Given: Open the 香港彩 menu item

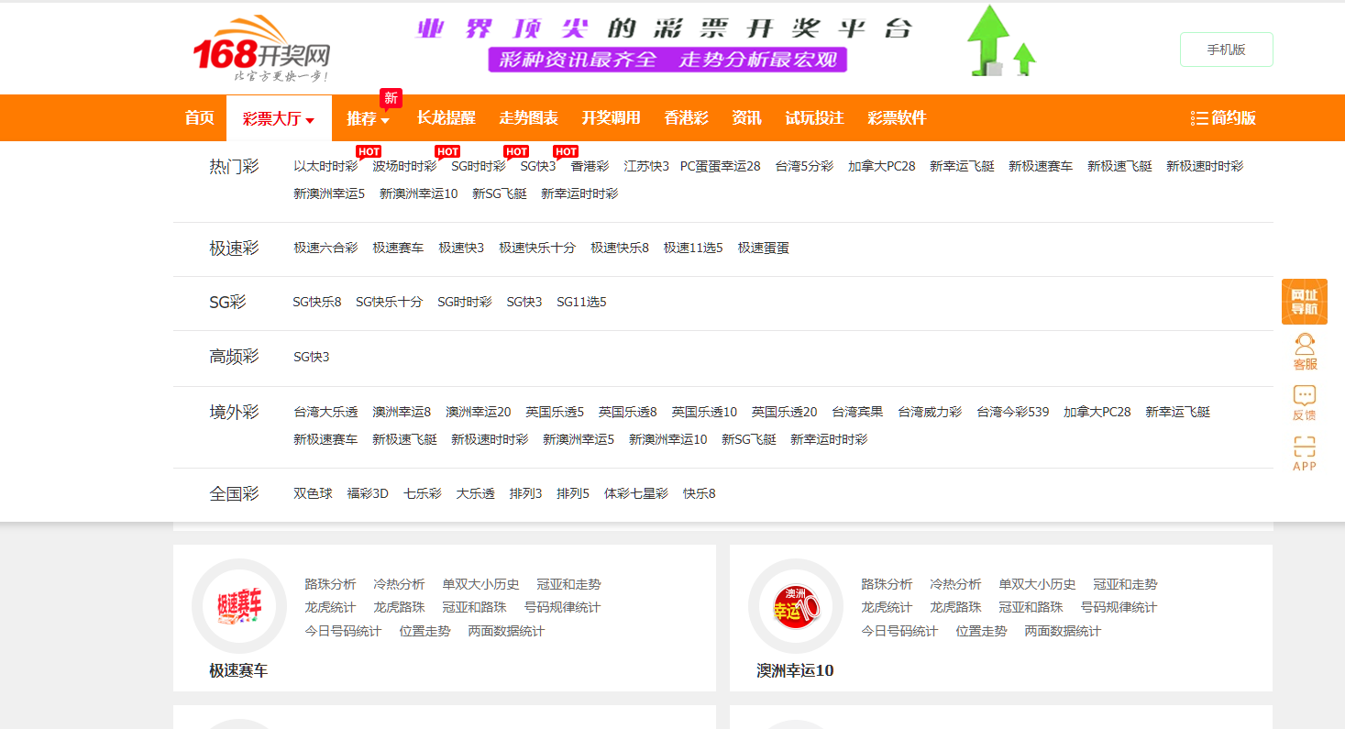Looking at the screenshot, I should (x=686, y=117).
